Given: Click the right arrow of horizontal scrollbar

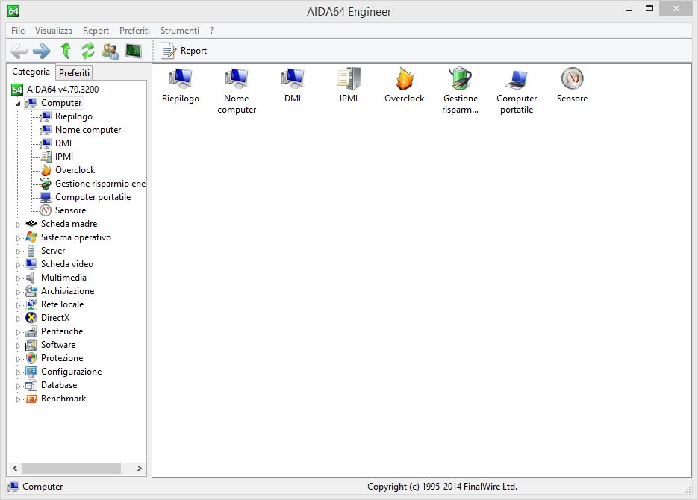Looking at the screenshot, I should click(x=140, y=468).
